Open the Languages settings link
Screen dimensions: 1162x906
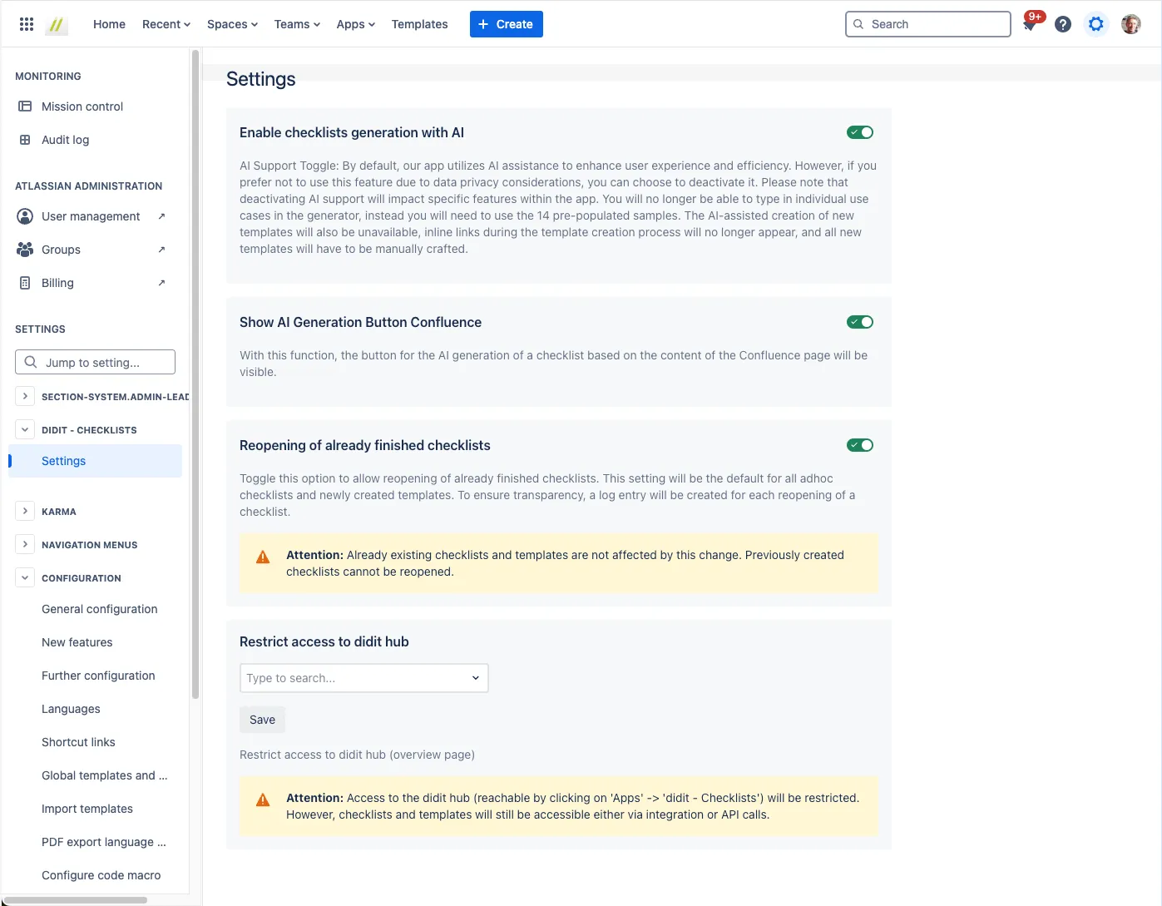click(x=71, y=709)
